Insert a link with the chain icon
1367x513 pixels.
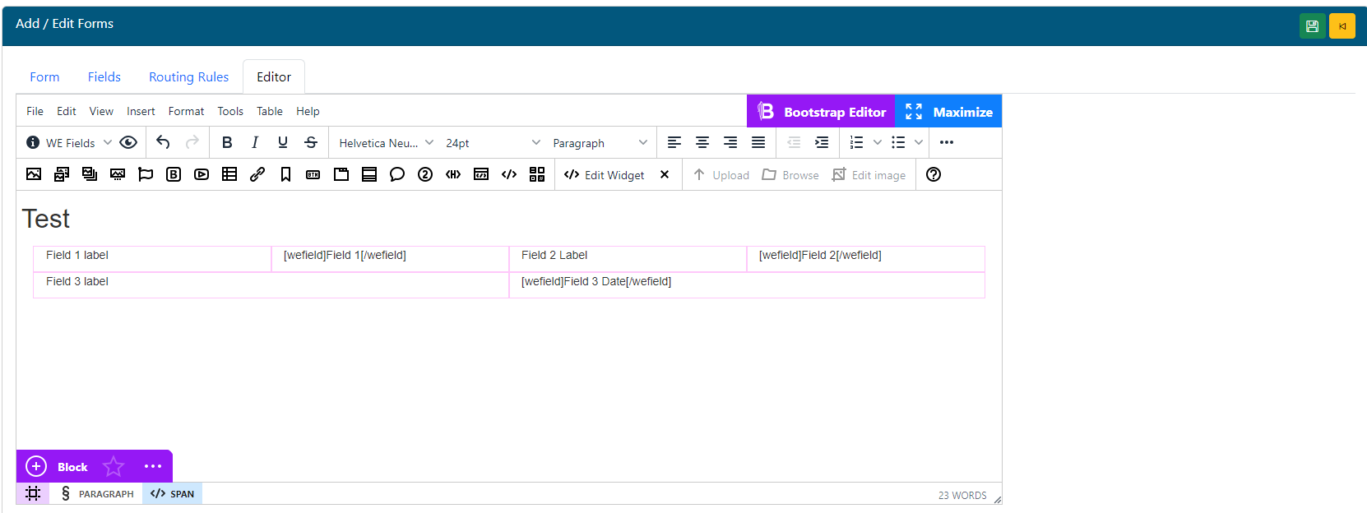[257, 174]
